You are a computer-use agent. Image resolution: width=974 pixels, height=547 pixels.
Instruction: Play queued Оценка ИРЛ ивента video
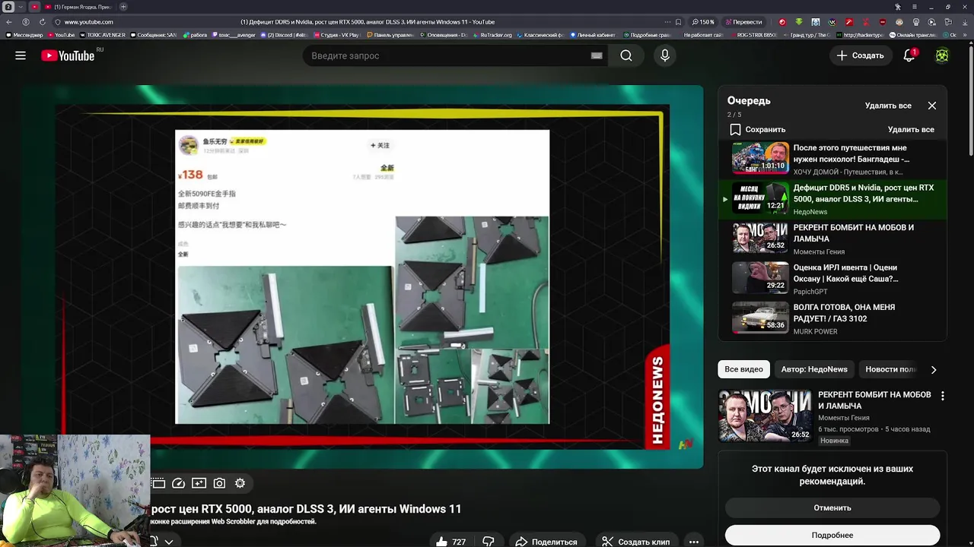tap(833, 278)
